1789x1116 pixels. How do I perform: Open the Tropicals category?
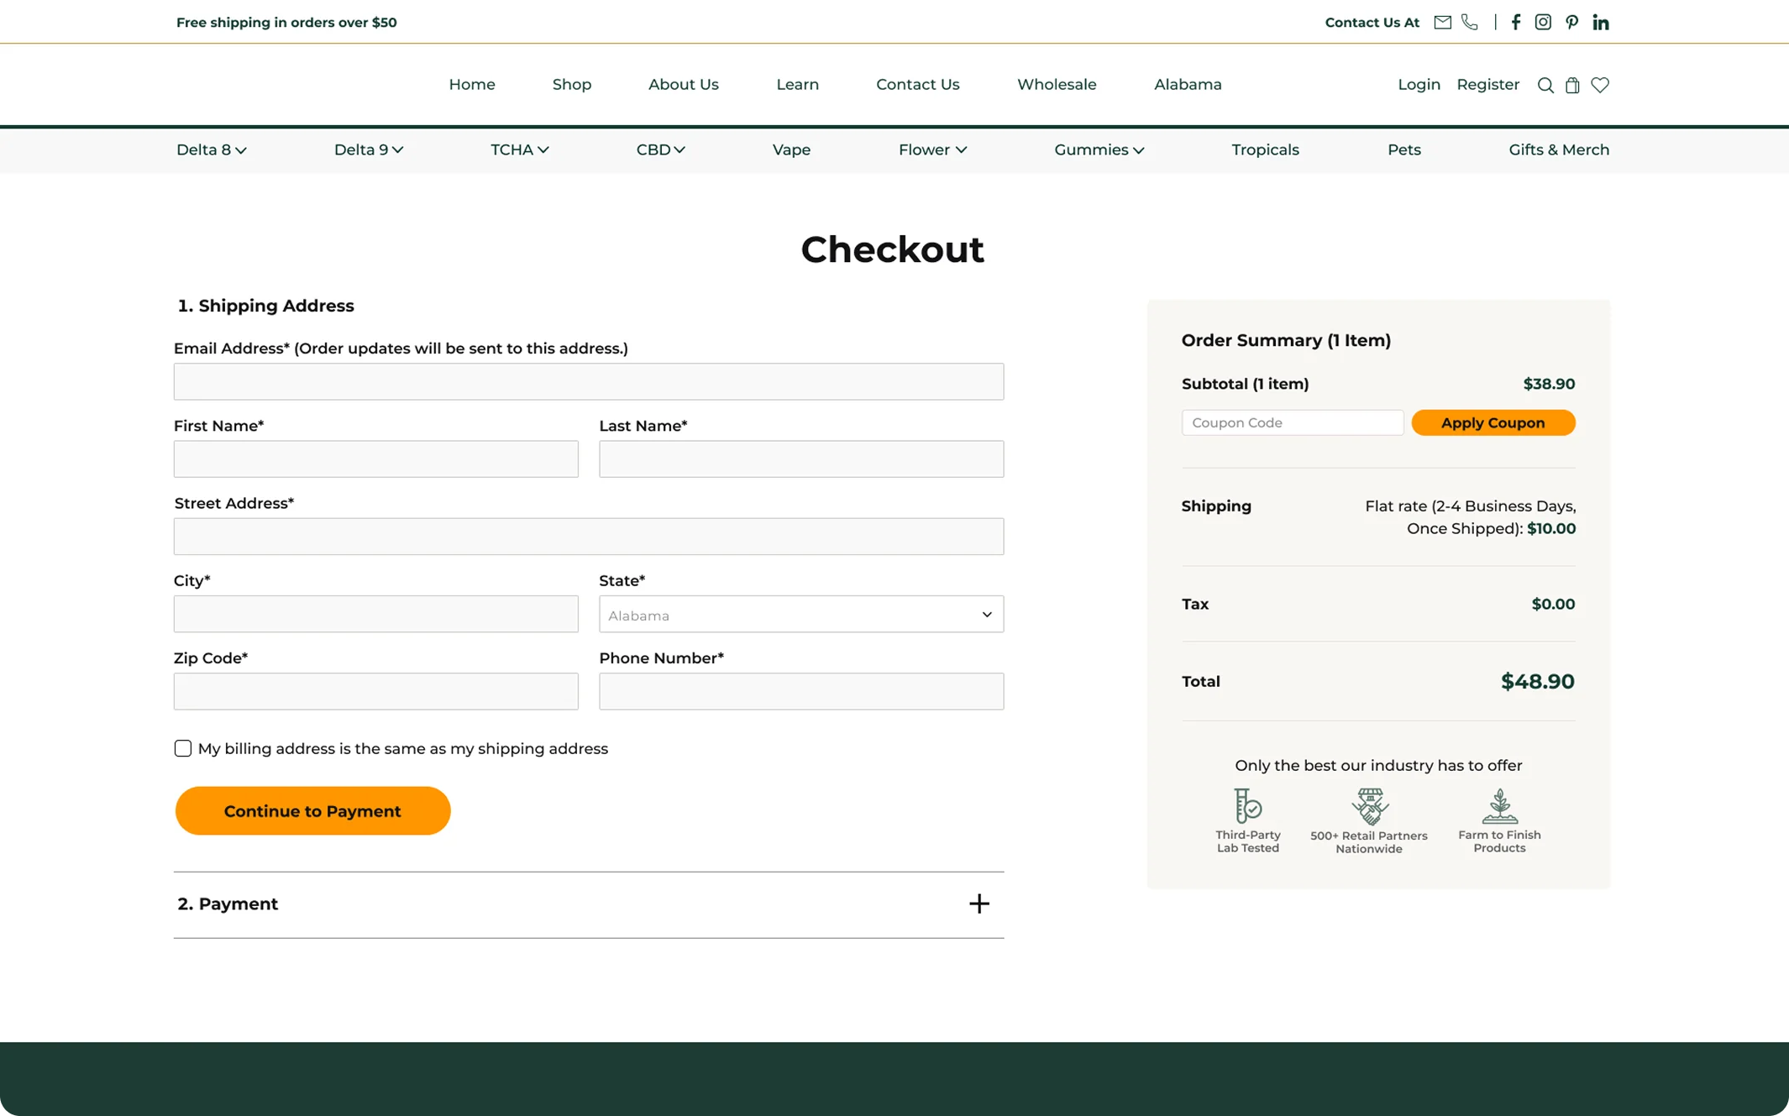pos(1265,149)
